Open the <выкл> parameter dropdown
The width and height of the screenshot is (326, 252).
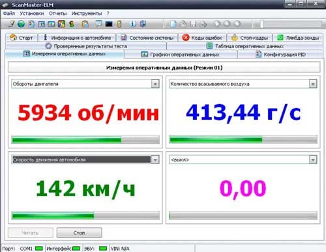click(313, 160)
